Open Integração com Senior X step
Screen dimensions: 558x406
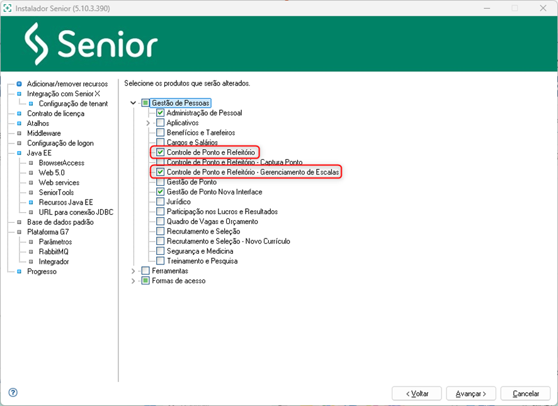(x=64, y=94)
